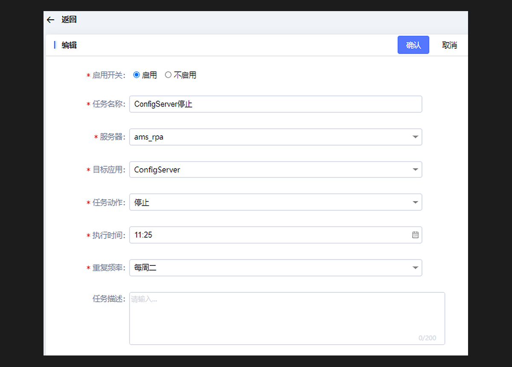Screen dimensions: 512x367
Task: Click the 确认 button
Action: click(413, 45)
